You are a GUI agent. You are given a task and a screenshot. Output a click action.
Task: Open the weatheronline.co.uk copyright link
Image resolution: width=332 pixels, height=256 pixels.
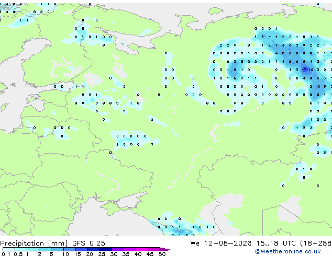click(288, 251)
